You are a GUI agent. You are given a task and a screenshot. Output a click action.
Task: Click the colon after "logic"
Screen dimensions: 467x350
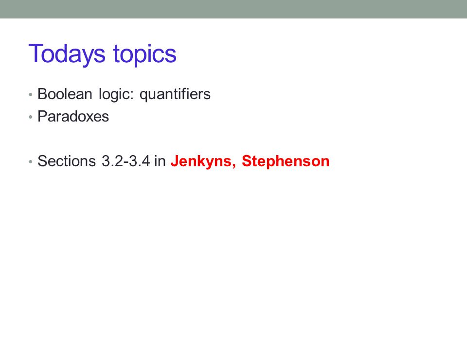tap(132, 96)
